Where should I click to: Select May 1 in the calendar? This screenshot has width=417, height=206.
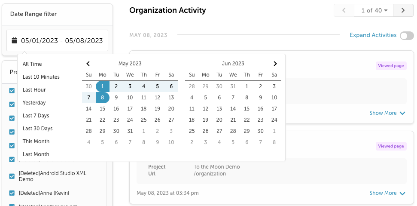pyautogui.click(x=102, y=86)
